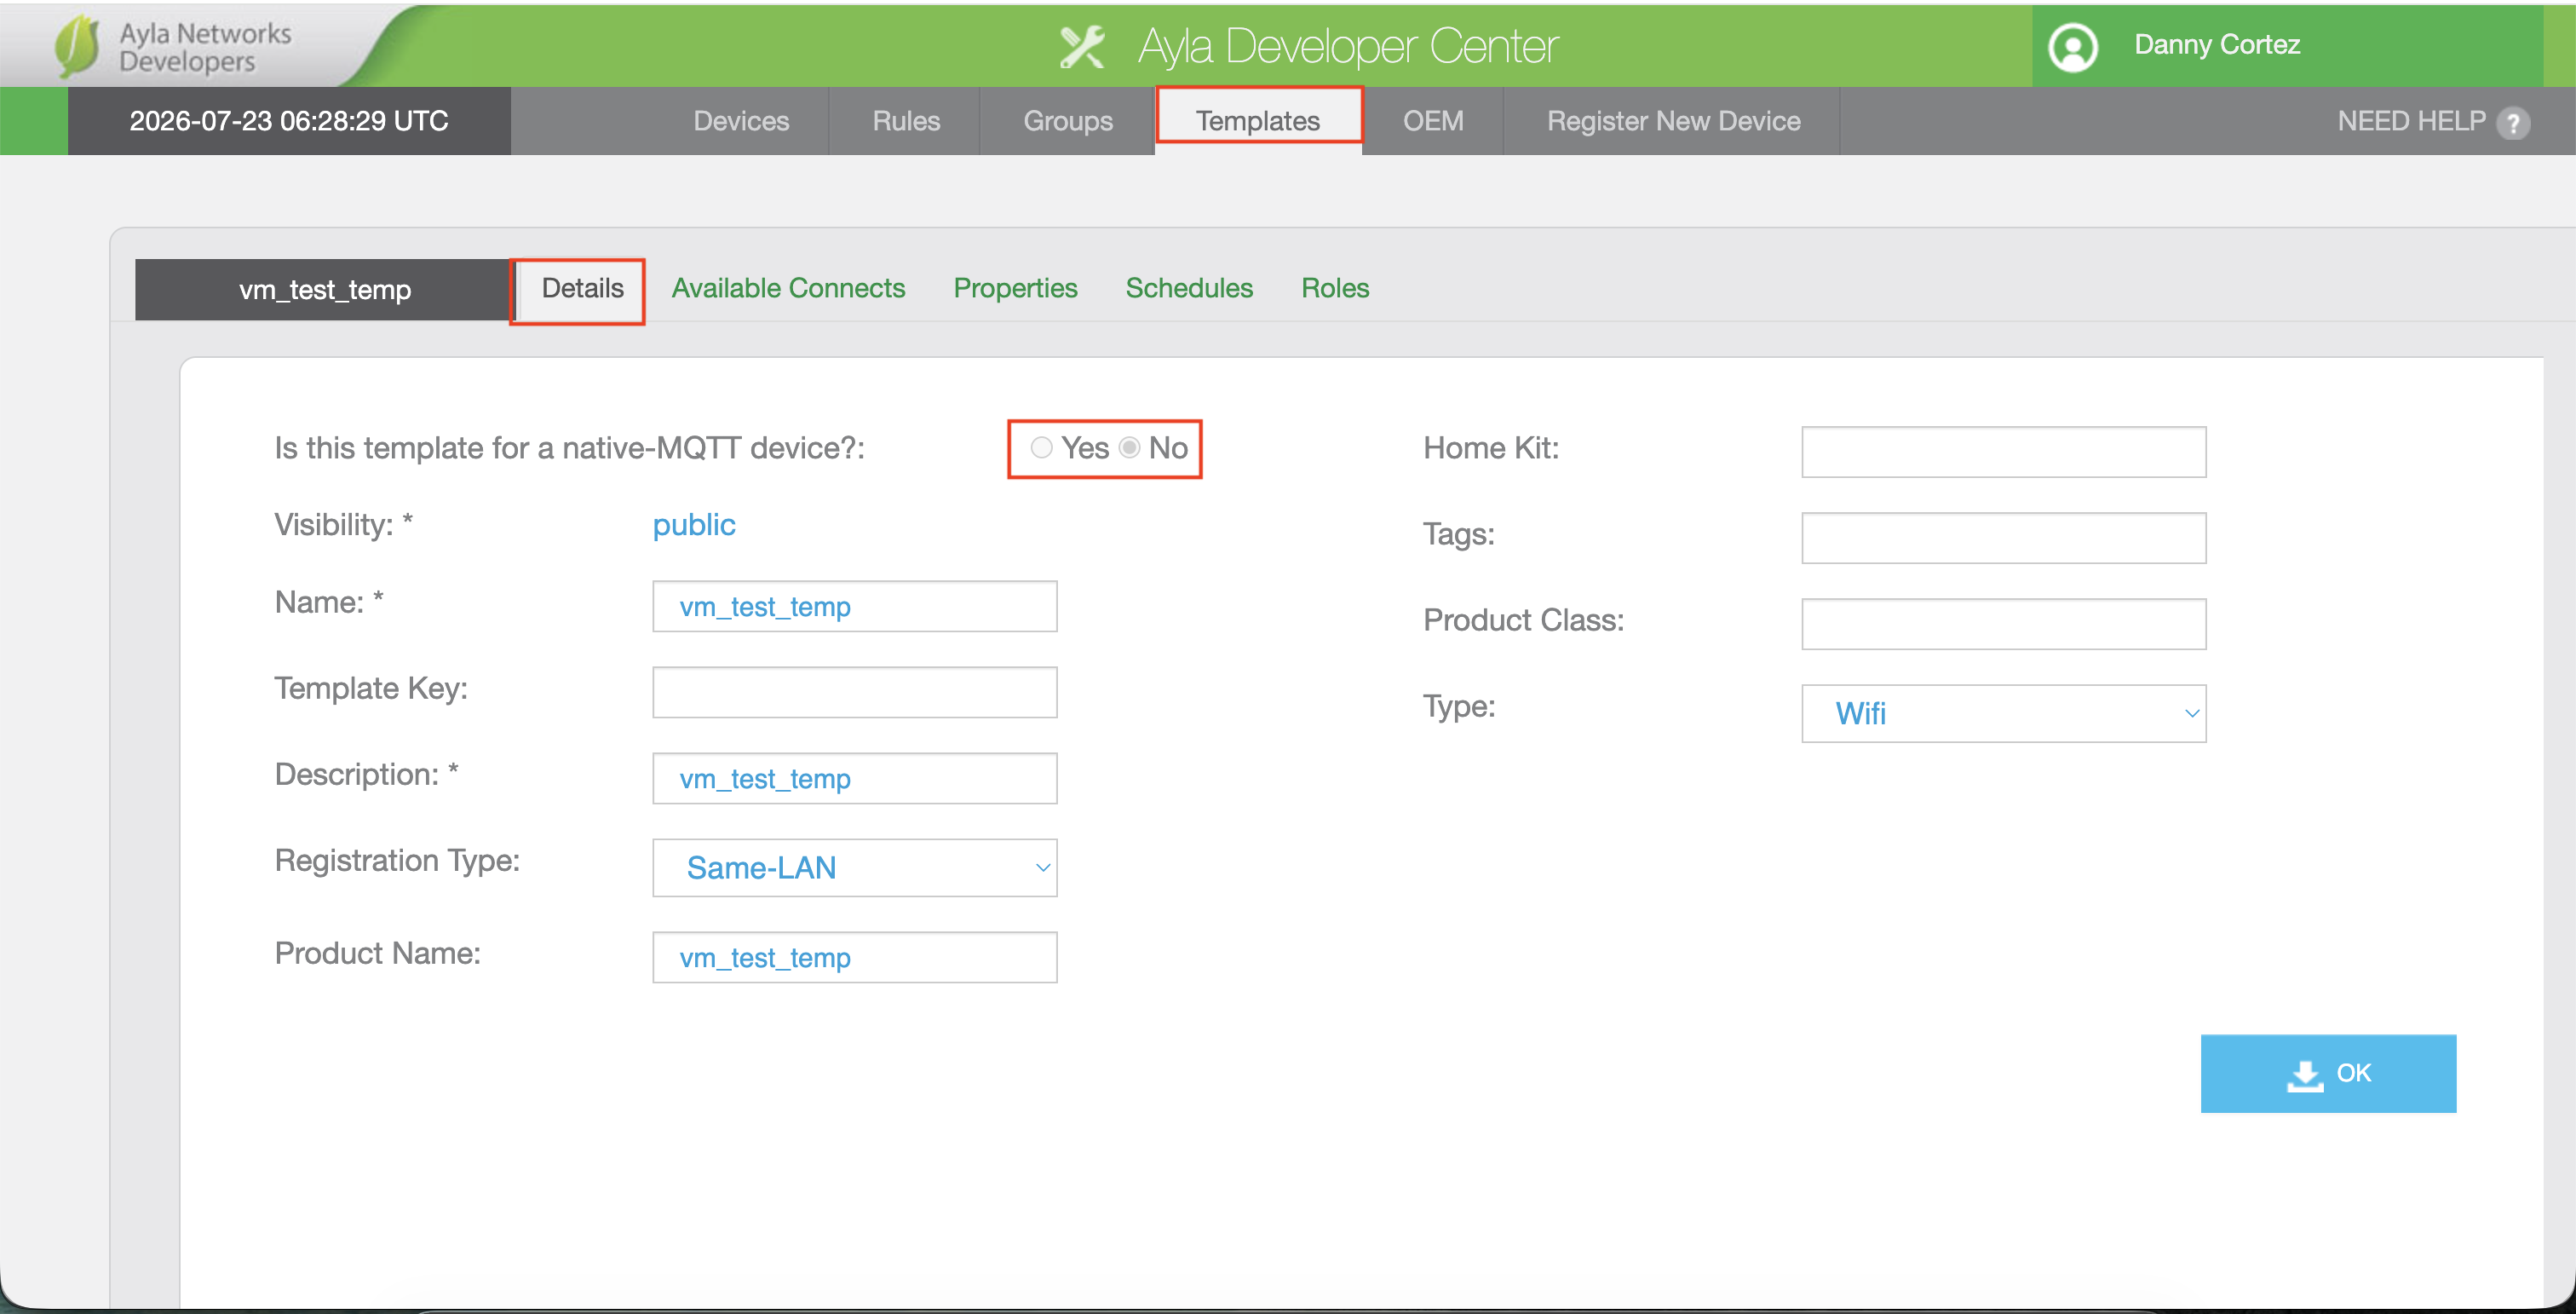Switch to the Templates menu
This screenshot has width=2576, height=1314.
coord(1257,121)
